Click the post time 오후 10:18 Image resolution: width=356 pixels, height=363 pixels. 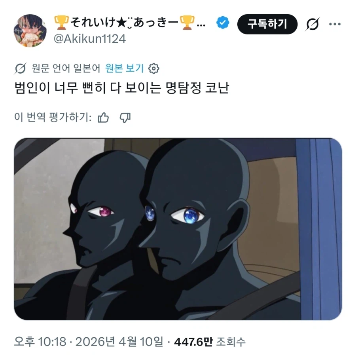tap(40, 342)
